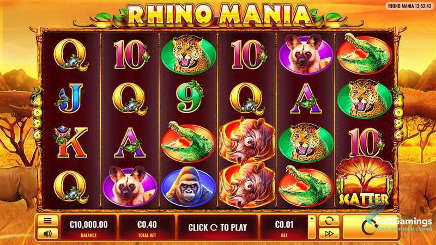
Task: Select the balance display showing €10,000.00
Action: (88, 227)
